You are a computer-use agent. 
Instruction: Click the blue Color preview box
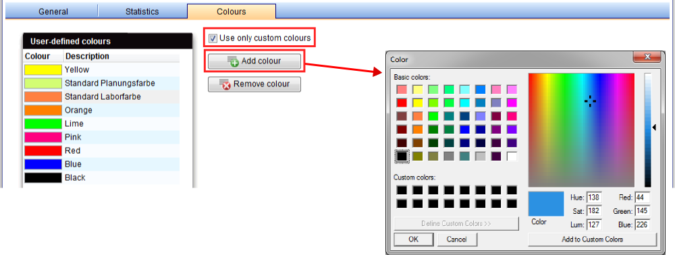546,204
